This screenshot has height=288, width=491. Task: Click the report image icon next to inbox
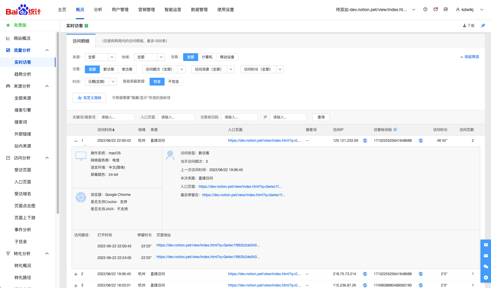[x=446, y=9]
